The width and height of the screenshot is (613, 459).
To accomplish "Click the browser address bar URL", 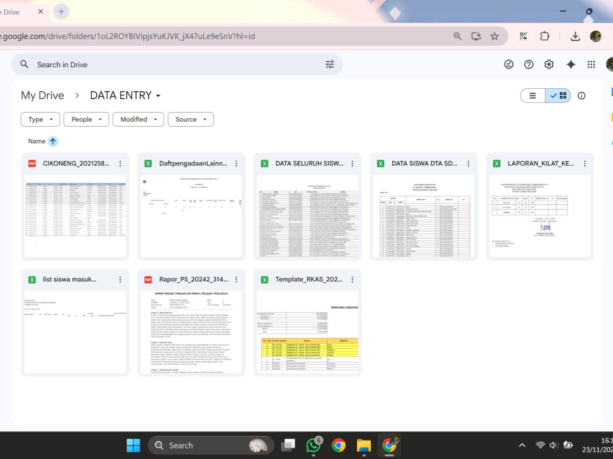I will [x=128, y=36].
